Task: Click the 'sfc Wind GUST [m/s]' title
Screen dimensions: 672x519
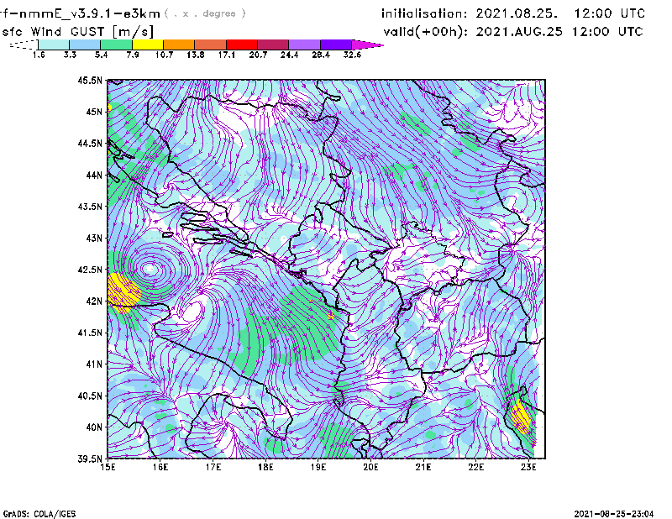Action: click(x=77, y=32)
